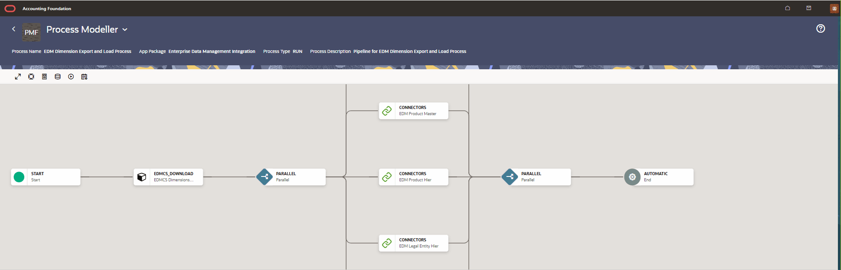Select the EDMCS_DOWNLOAD cube icon

141,177
